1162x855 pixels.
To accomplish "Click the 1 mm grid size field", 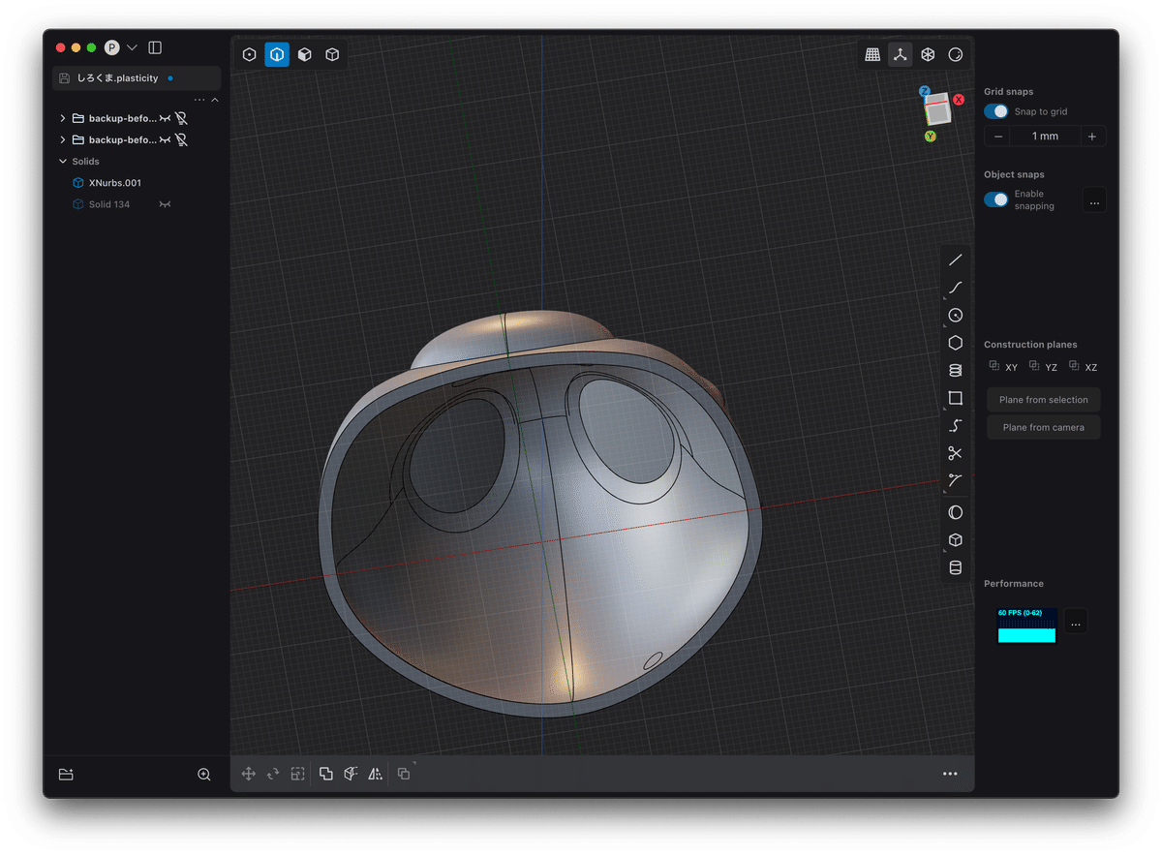I will click(1045, 137).
